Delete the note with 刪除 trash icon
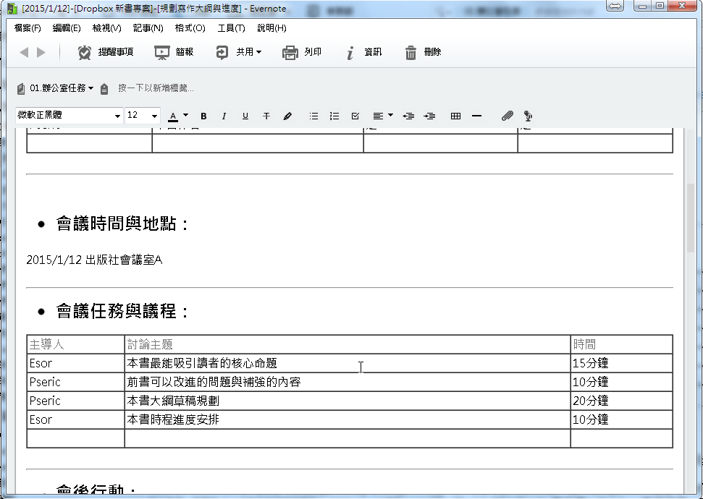 tap(411, 52)
